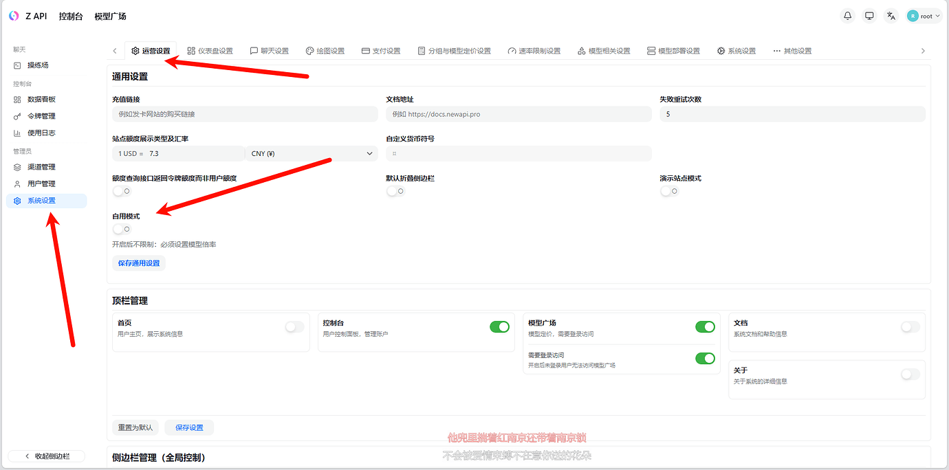949x470 pixels.
Task: Click the 操练场 playground sidebar icon
Action: click(17, 65)
